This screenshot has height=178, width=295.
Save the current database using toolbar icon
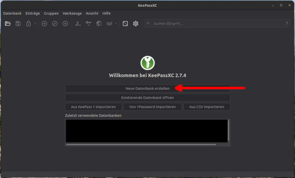18,24
